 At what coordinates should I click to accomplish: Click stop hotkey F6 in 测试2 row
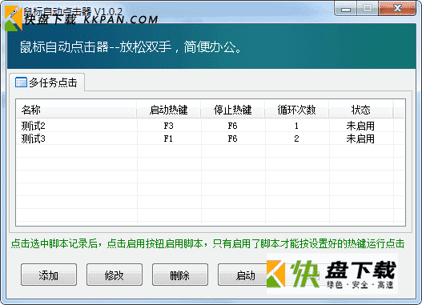(x=233, y=126)
